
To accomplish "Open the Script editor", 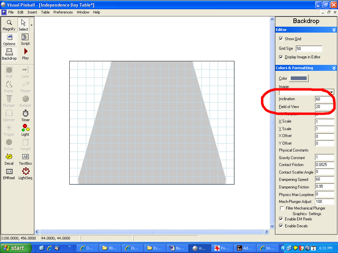I will [x=25, y=39].
